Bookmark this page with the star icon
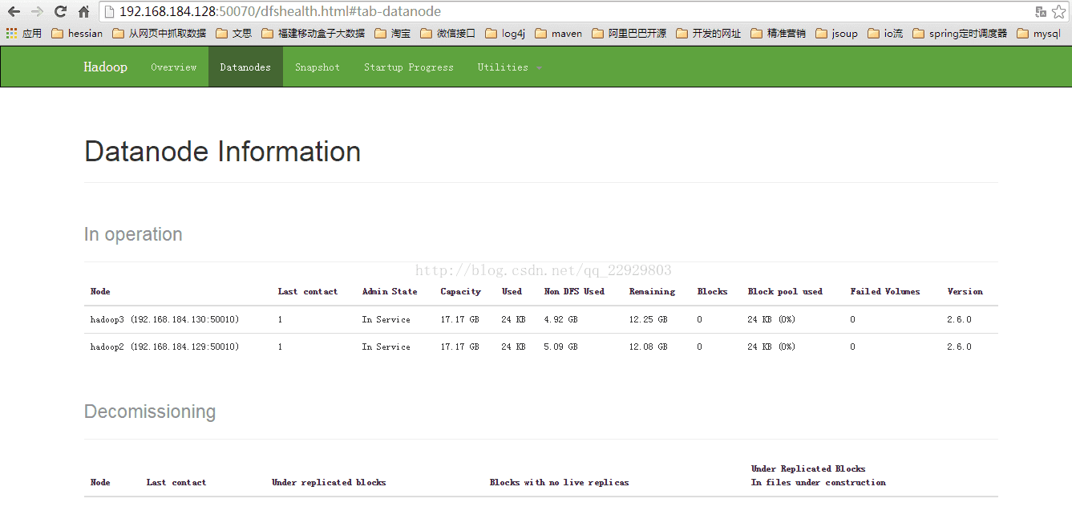 tap(1058, 12)
